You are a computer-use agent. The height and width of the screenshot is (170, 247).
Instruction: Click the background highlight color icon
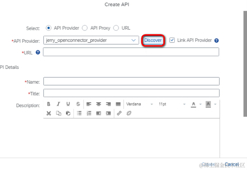[208, 104]
